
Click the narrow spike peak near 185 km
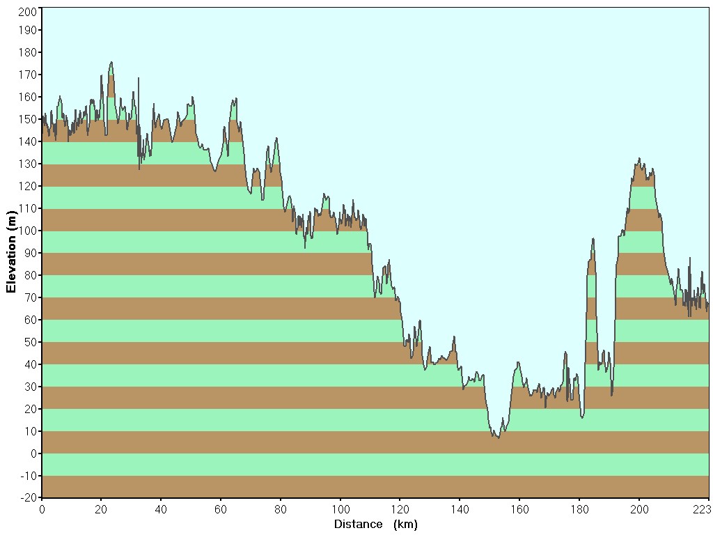pos(593,240)
